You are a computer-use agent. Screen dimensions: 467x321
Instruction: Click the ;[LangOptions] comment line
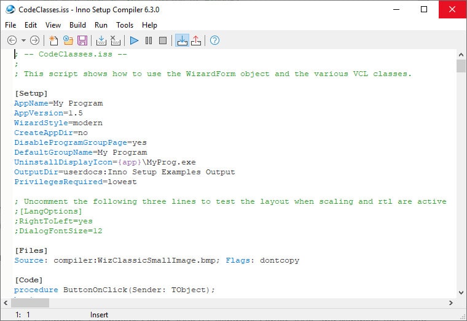tap(48, 211)
